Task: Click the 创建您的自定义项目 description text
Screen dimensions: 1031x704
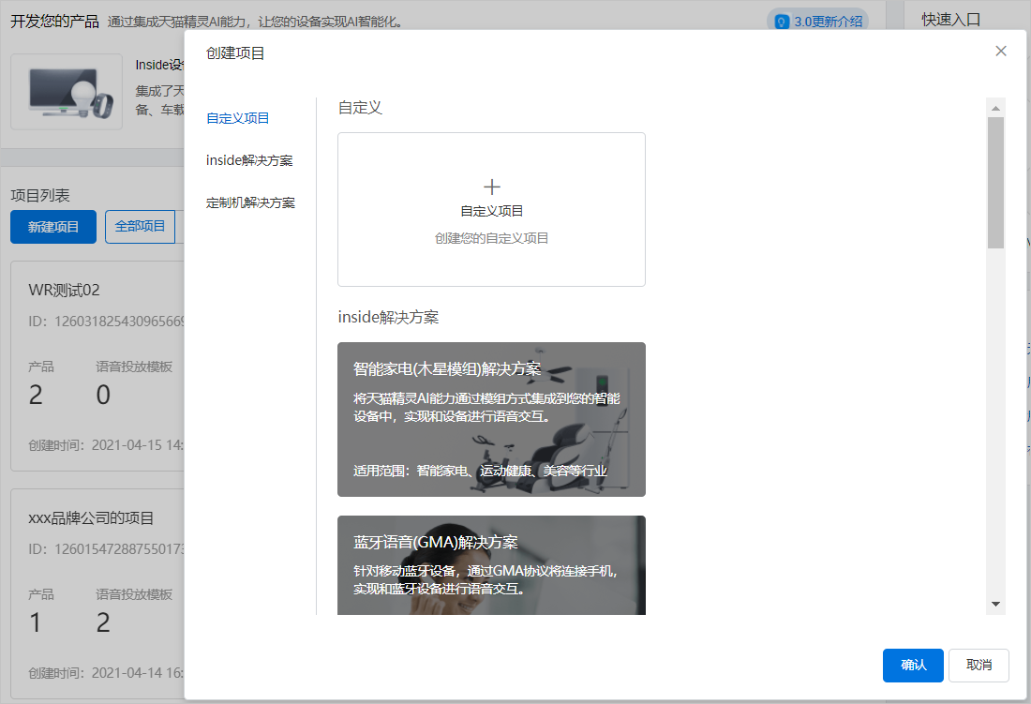Action: pyautogui.click(x=491, y=238)
